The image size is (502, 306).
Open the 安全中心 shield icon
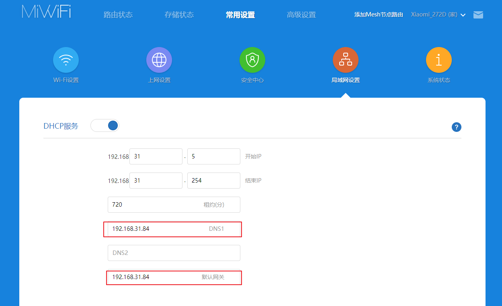coord(252,60)
